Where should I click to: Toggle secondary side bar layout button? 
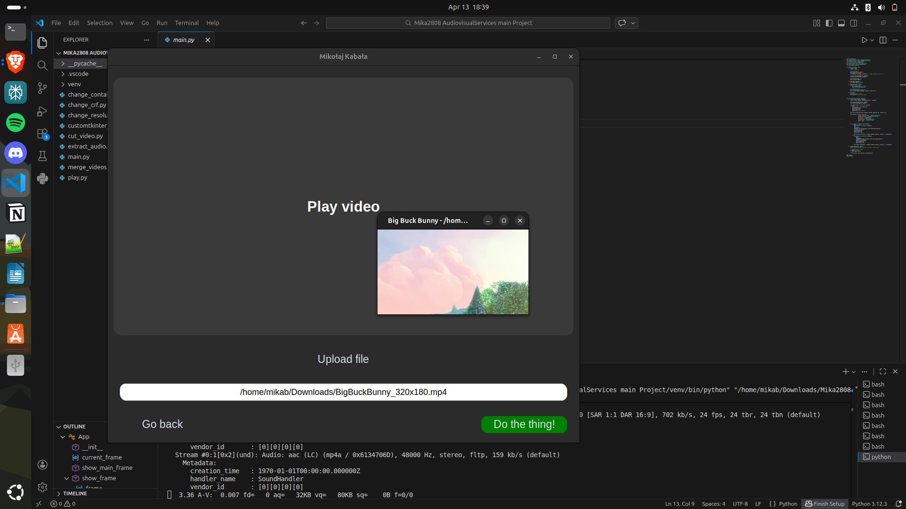pyautogui.click(x=854, y=23)
